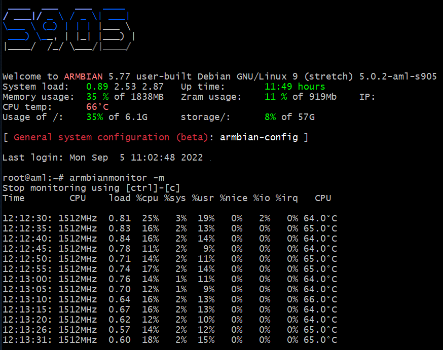Click the load value 0.60
The image size is (443, 350).
point(120,340)
